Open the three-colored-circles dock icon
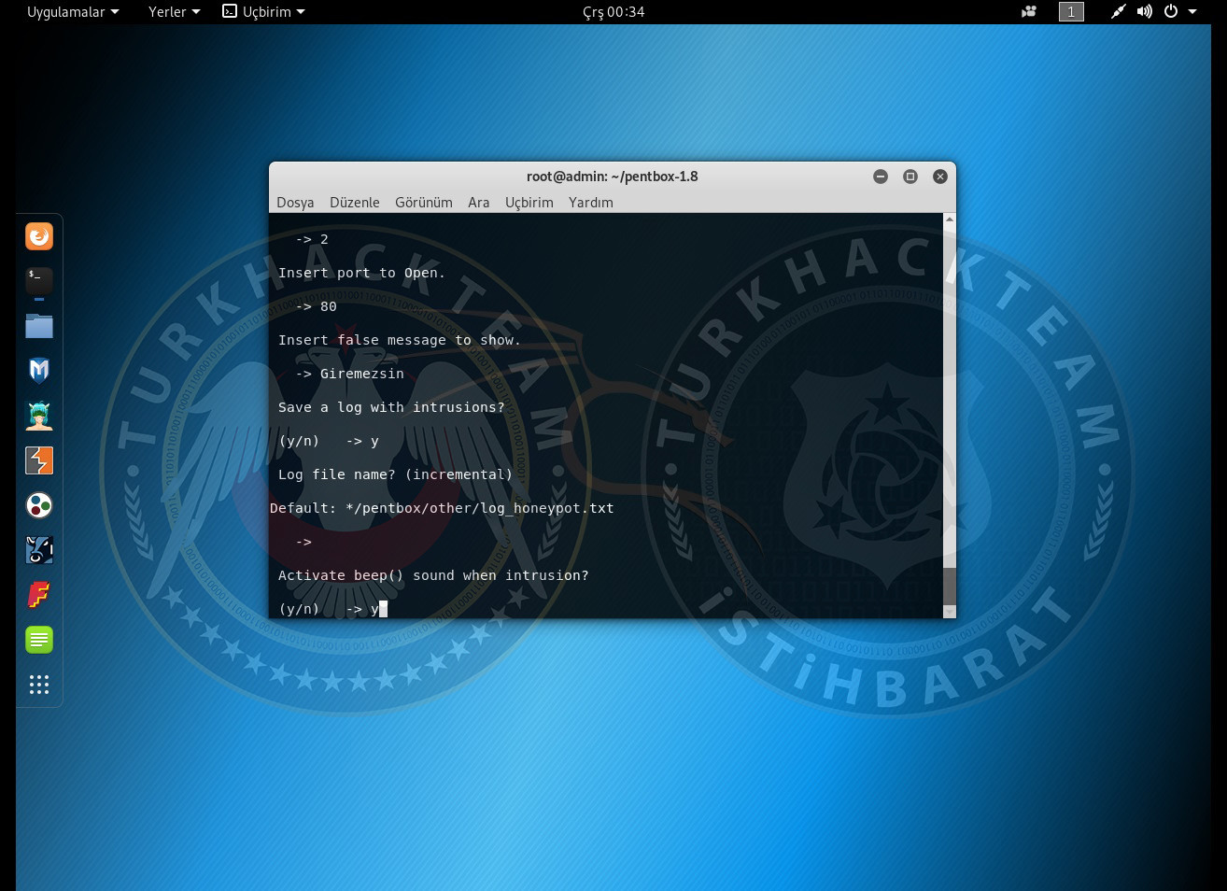This screenshot has width=1227, height=891. pos(39,505)
